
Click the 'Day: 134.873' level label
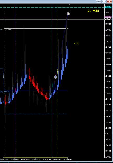[6, 30]
